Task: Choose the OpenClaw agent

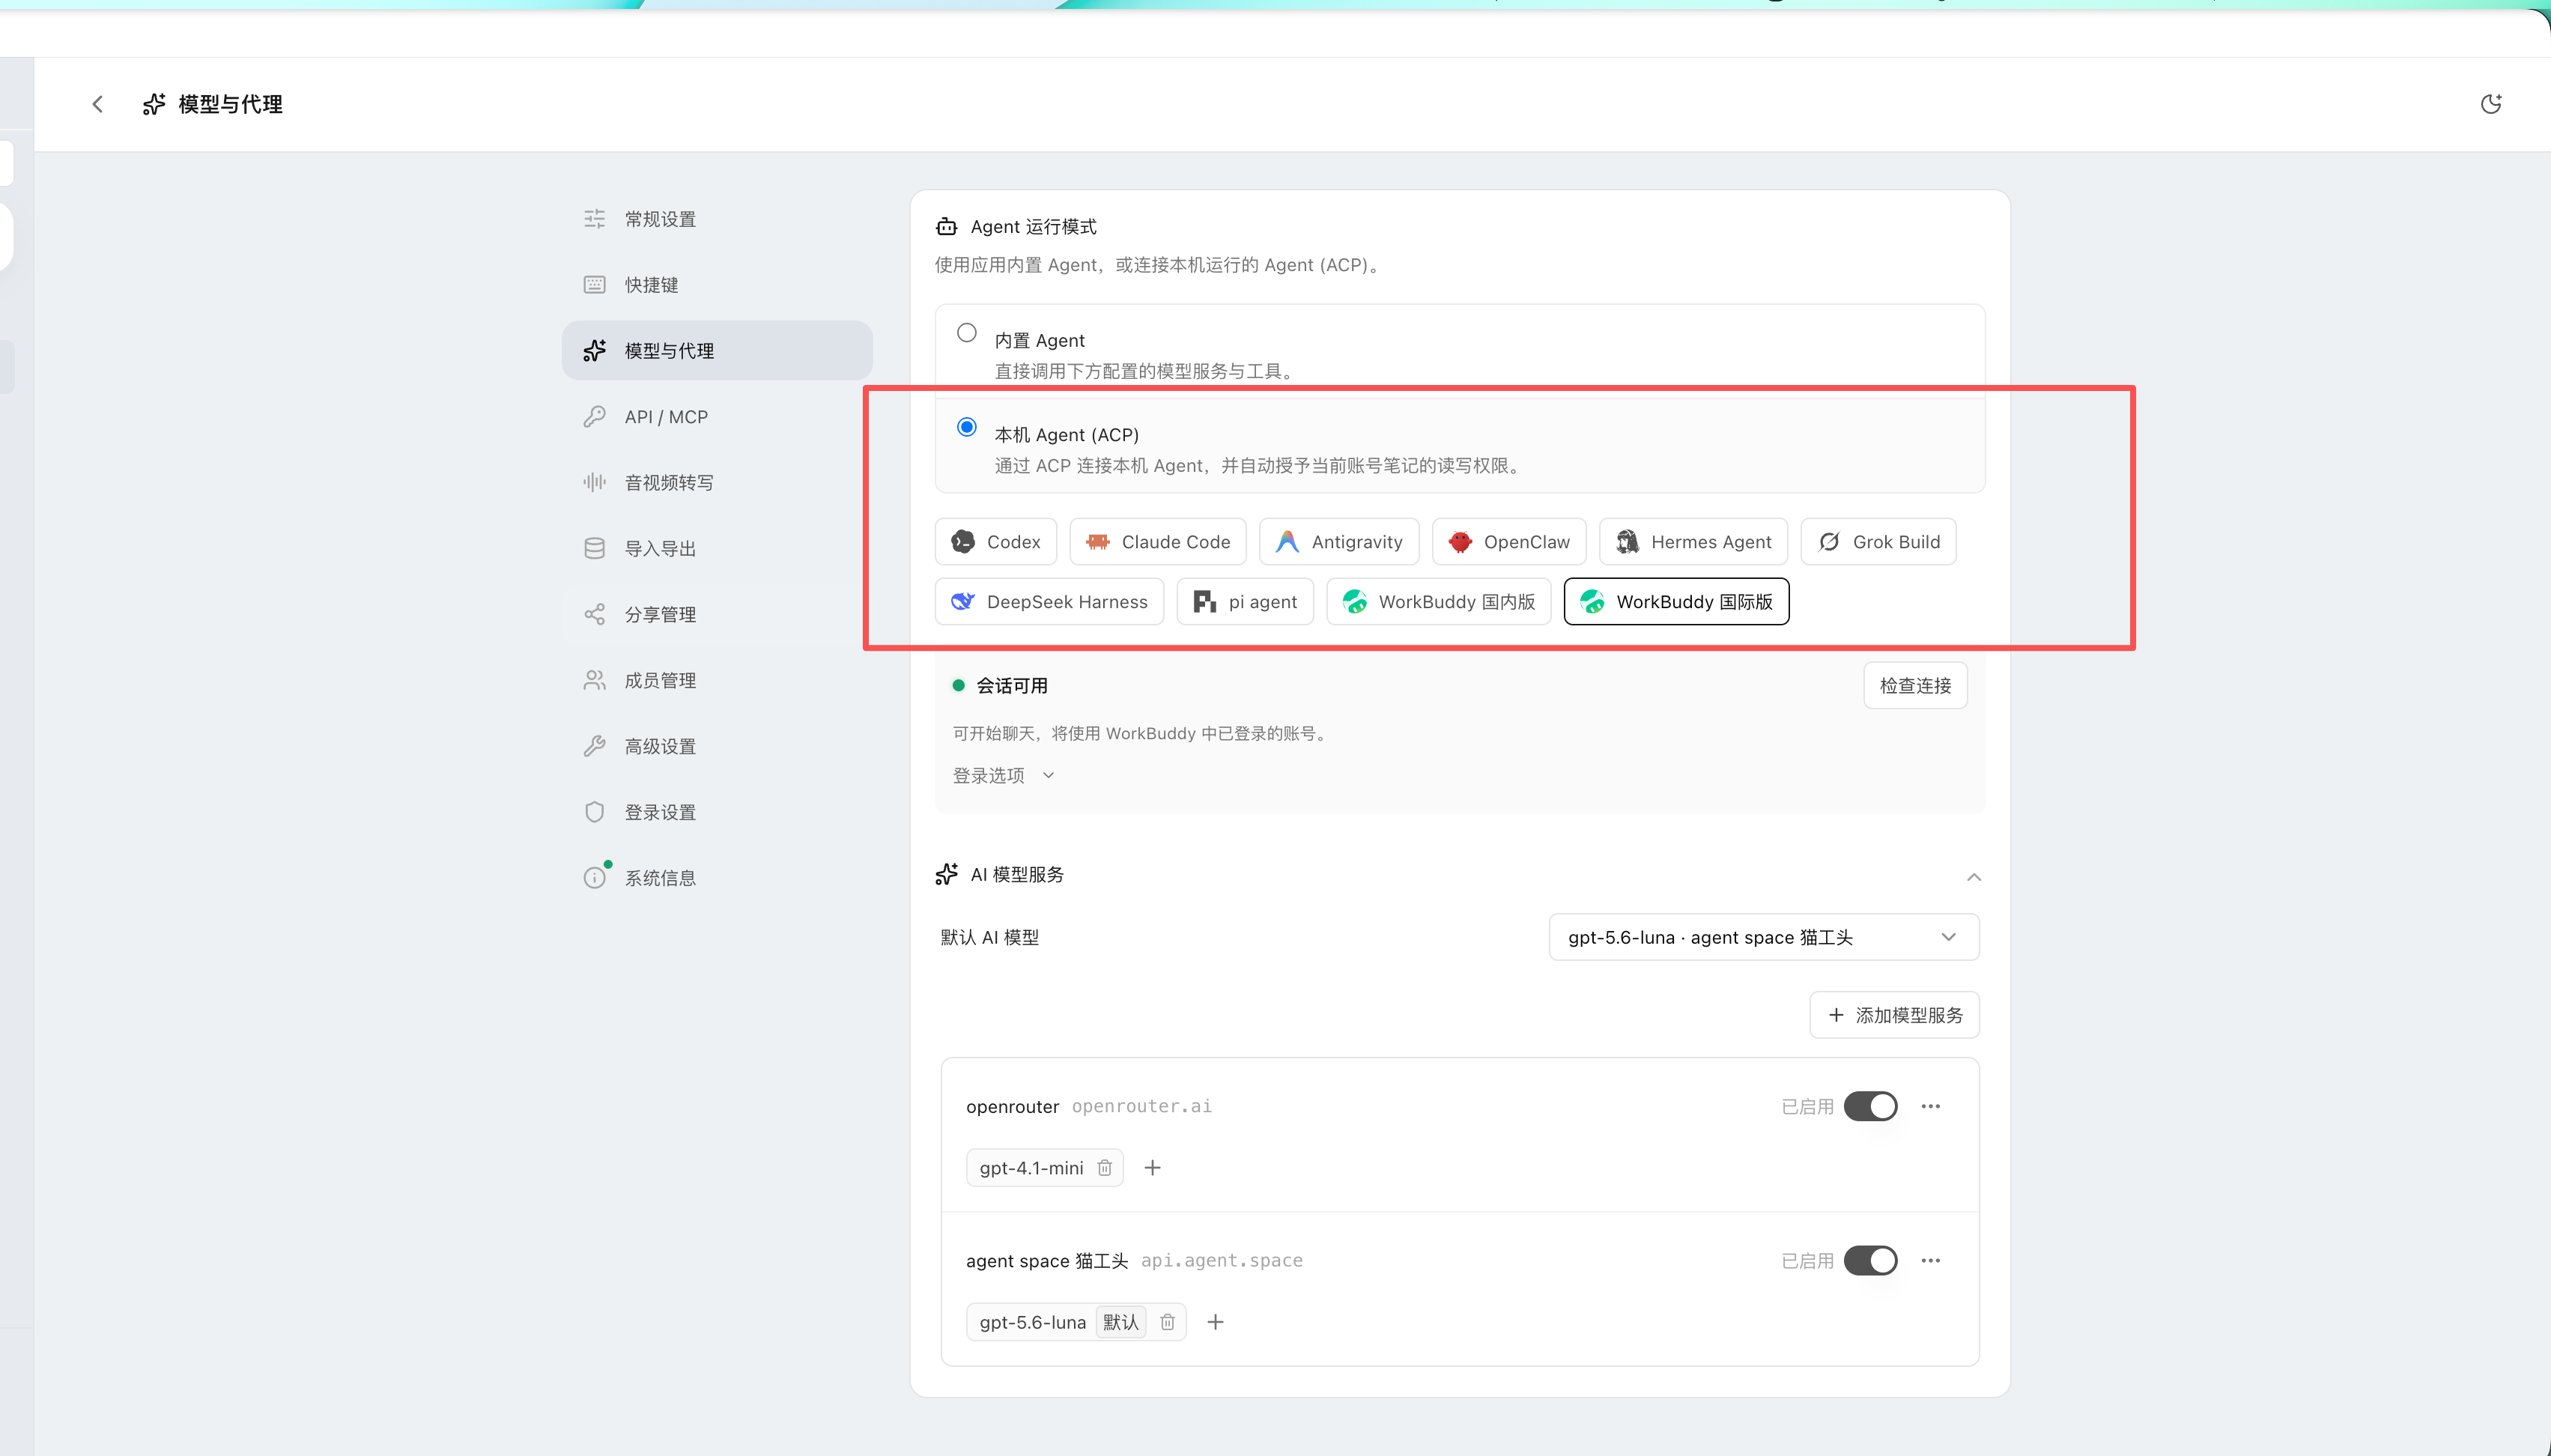Action: point(1509,542)
